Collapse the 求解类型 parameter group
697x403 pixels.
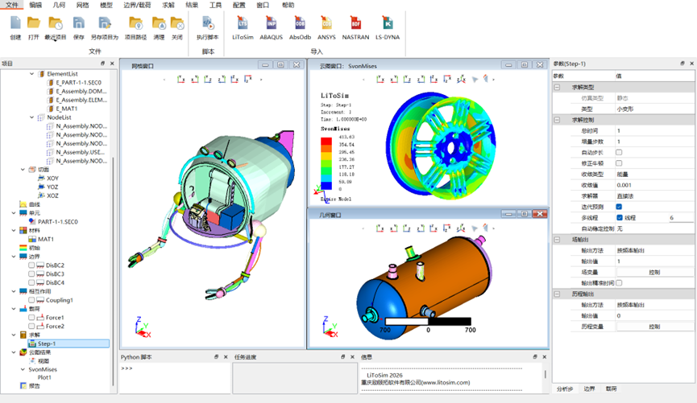point(557,87)
